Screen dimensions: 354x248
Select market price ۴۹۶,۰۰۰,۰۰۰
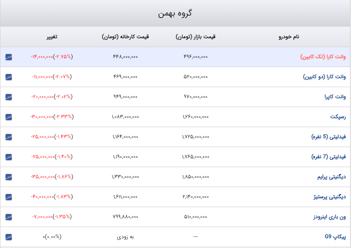pyautogui.click(x=196, y=57)
